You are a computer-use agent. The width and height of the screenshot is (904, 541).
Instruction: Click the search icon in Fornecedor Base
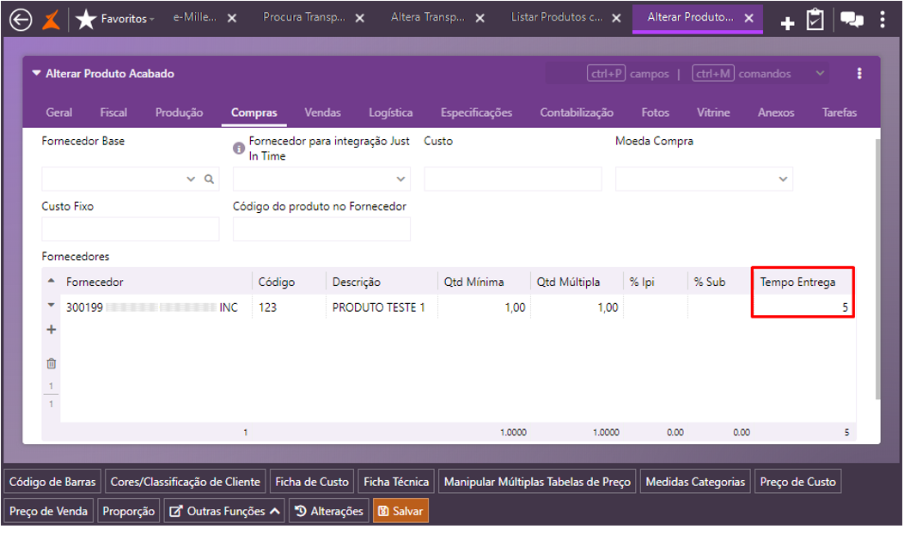[x=208, y=179]
